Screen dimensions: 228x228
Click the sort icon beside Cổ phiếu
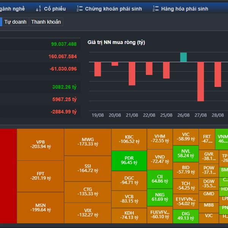coord(38,9)
